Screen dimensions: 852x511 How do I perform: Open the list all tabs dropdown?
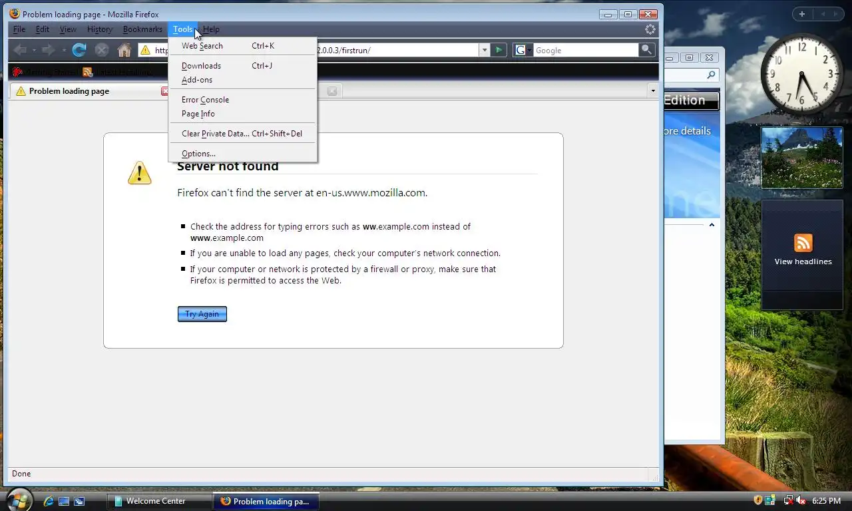652,91
